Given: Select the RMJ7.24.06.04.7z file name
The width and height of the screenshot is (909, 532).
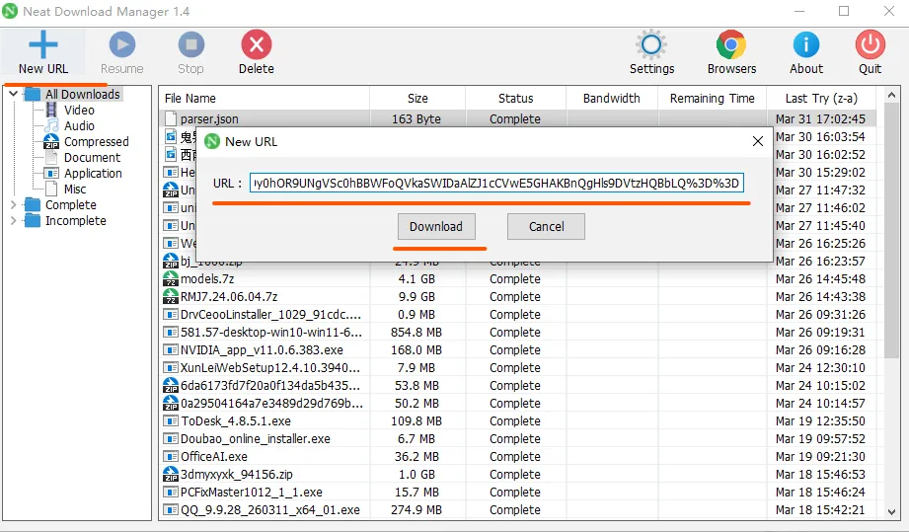Looking at the screenshot, I should [229, 297].
